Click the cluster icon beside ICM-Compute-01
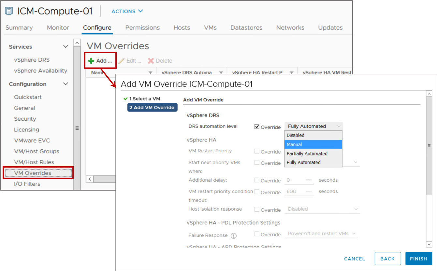The height and width of the screenshot is (271, 437). pos(9,11)
